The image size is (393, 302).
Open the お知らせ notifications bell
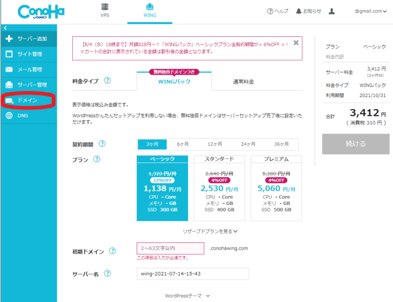click(308, 11)
